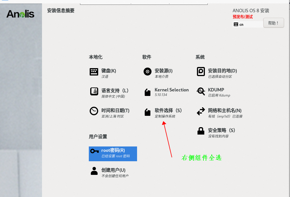Click the key icon for root password
The height and width of the screenshot is (197, 290).
[x=94, y=151]
